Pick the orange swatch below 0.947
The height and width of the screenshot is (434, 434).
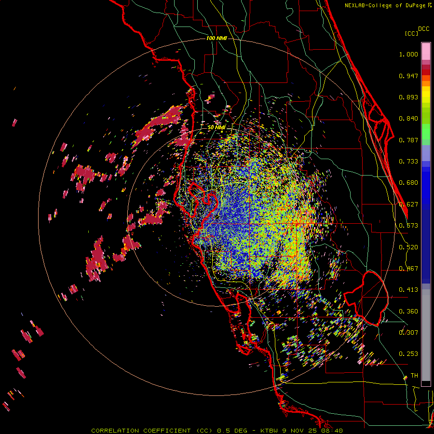(426, 83)
